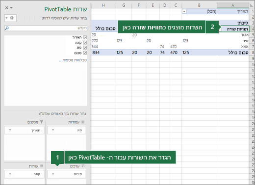Click the (הכל) text in cell B1
This screenshot has height=185, width=255.
click(211, 11)
